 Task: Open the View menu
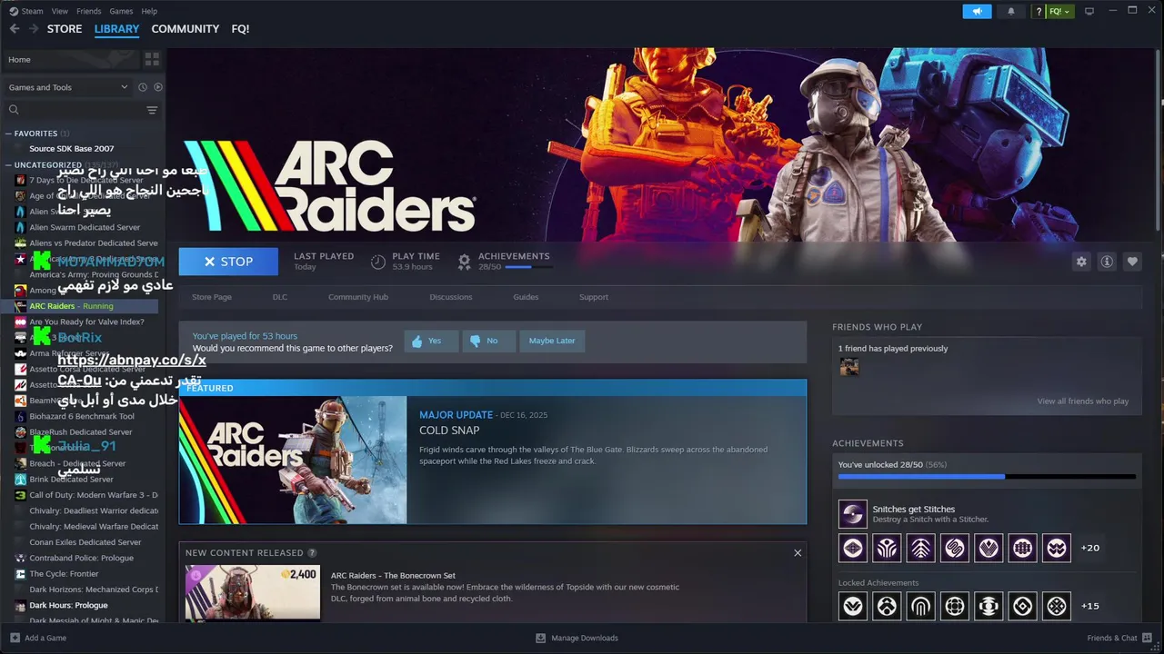click(x=60, y=11)
